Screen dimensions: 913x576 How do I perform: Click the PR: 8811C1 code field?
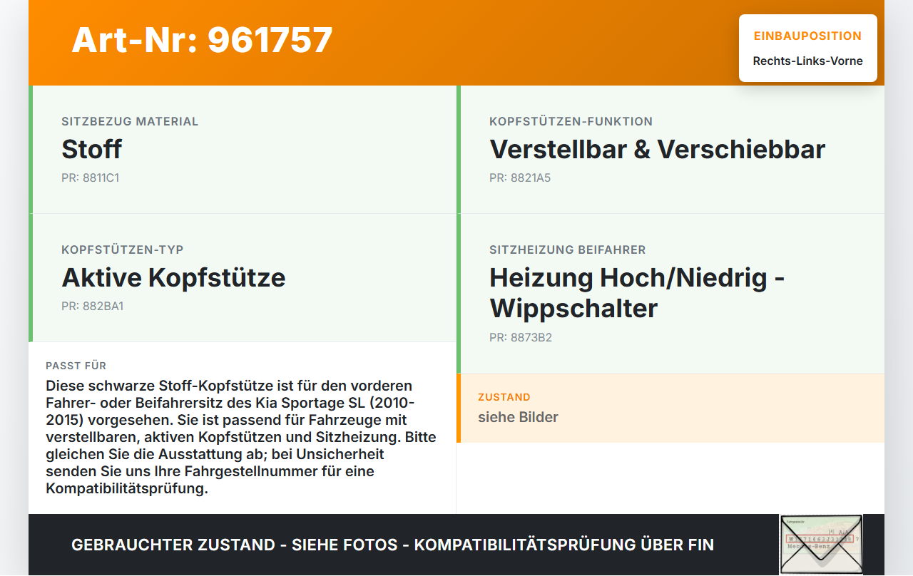tap(91, 178)
